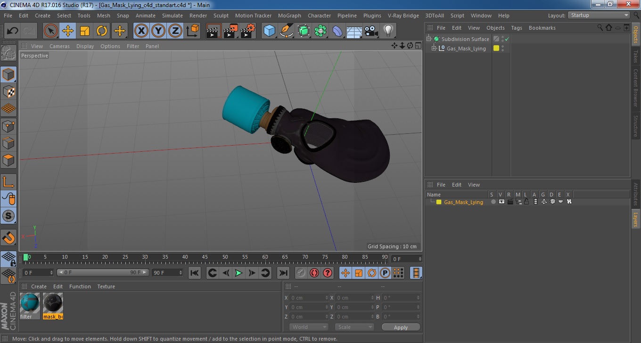The height and width of the screenshot is (343, 641).
Task: Open Edit Render Settings
Action: [247, 31]
